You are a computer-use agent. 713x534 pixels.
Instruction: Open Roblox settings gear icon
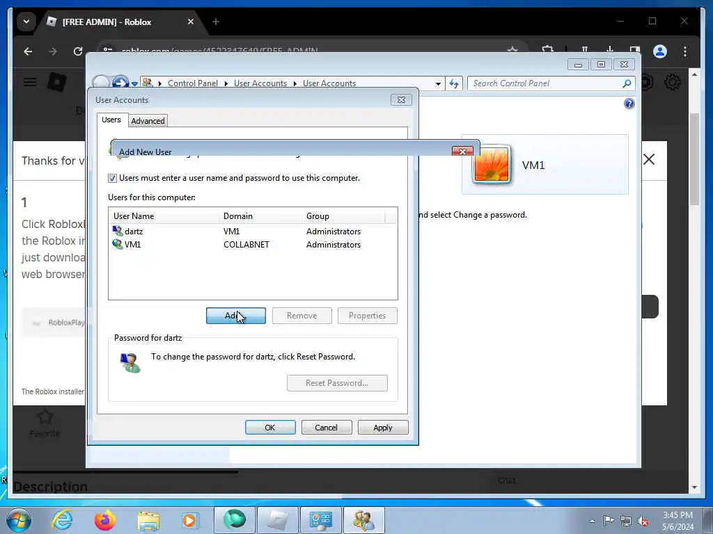(x=672, y=82)
